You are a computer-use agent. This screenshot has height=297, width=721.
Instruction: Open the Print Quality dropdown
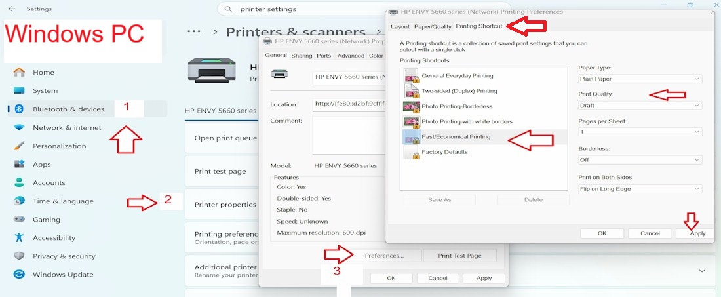[640, 106]
